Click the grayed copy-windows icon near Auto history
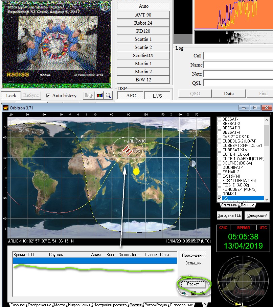The width and height of the screenshot is (273, 307). [90, 96]
